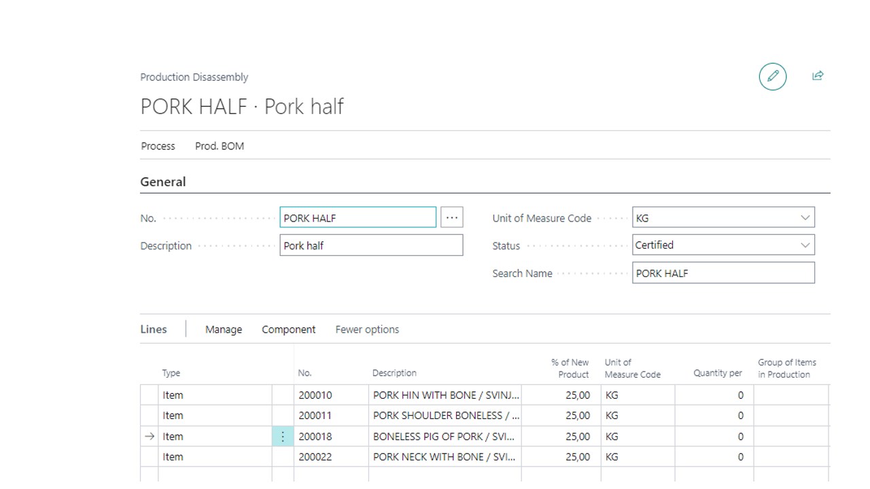Click the Quantity per cell for item 200022

pos(714,457)
